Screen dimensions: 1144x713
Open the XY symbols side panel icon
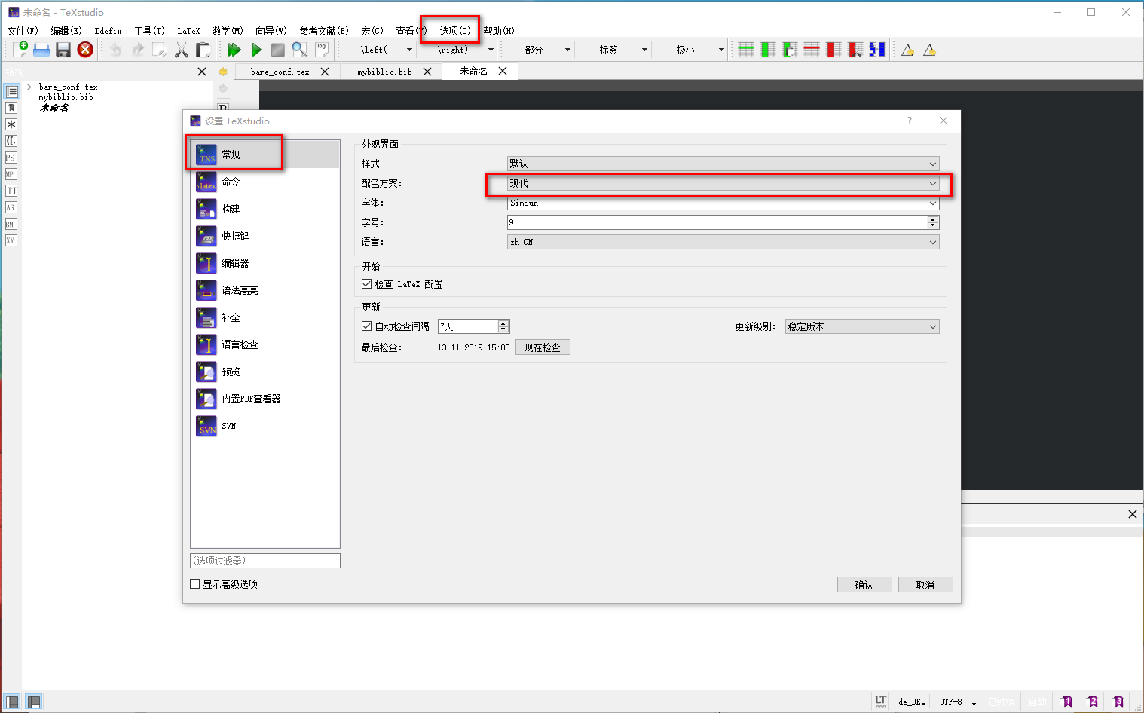click(x=11, y=240)
